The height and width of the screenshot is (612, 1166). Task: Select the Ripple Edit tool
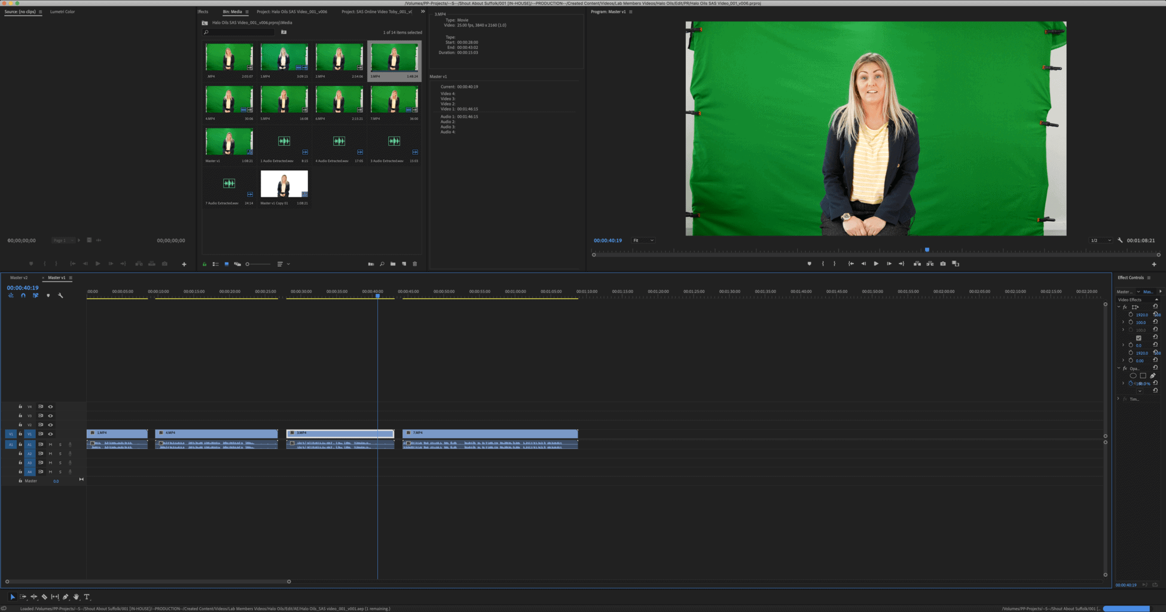[x=33, y=597]
